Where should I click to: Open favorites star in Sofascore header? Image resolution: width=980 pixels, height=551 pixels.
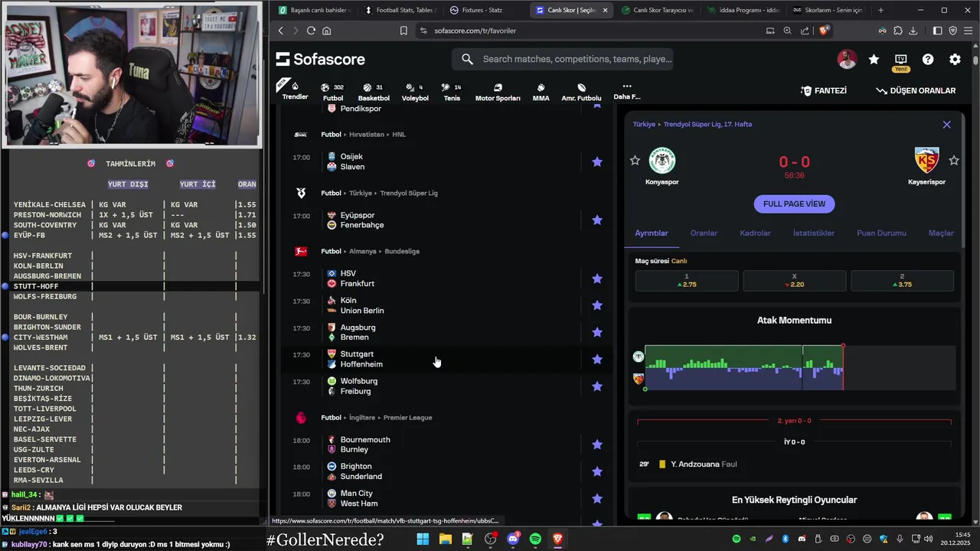(x=874, y=59)
